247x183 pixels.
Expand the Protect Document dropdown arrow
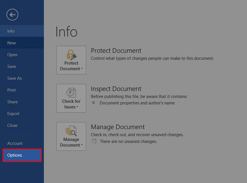pyautogui.click(x=82, y=69)
